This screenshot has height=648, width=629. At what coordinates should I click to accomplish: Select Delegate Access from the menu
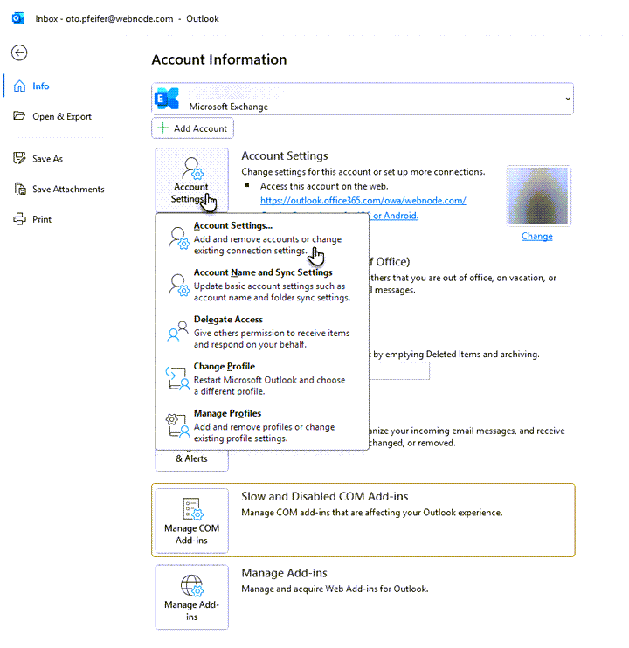(228, 320)
